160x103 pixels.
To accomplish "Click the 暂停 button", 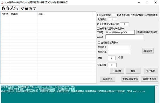I will tap(133, 71).
